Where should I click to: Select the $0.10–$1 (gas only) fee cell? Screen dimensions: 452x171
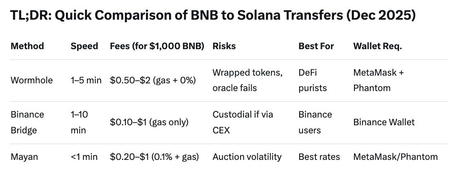(x=149, y=122)
